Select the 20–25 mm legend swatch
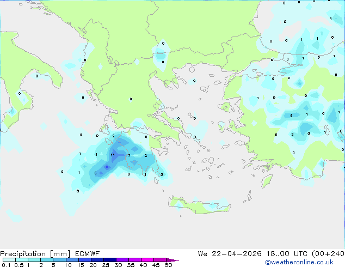 click(97, 260)
